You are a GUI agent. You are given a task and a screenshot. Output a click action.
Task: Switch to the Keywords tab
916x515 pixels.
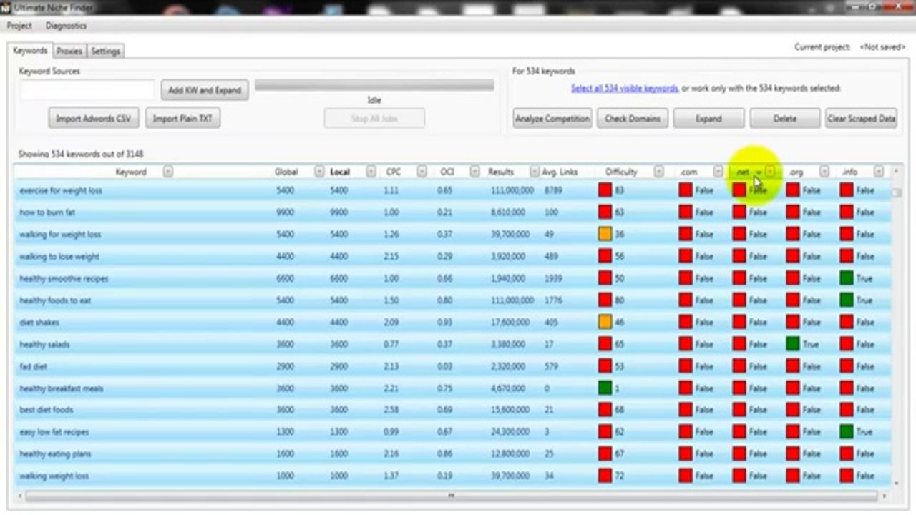point(30,51)
